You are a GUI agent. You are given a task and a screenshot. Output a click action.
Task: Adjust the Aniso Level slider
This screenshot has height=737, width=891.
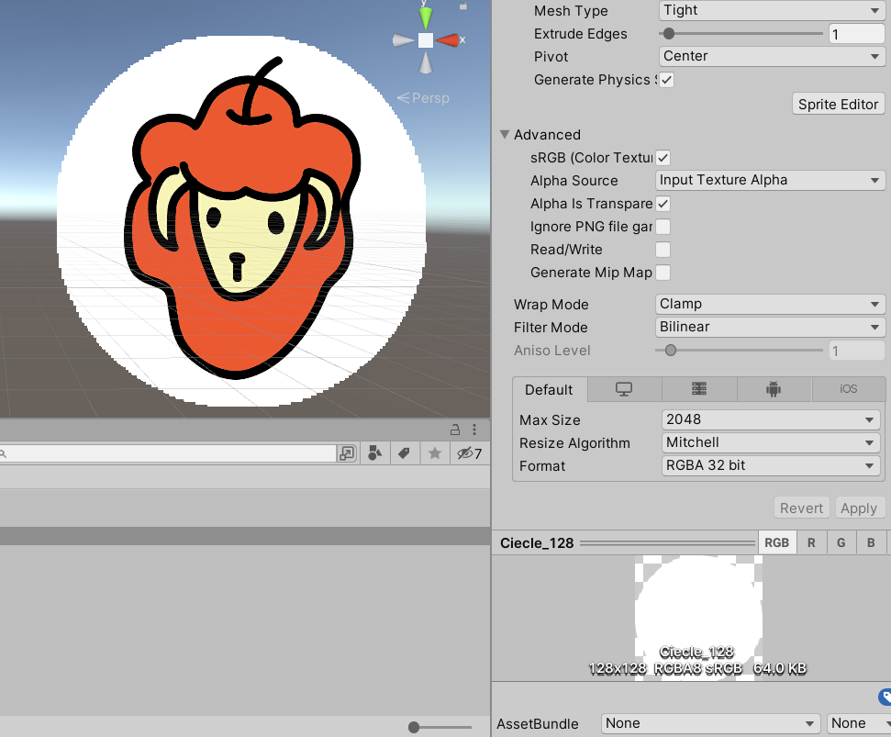[740, 351]
